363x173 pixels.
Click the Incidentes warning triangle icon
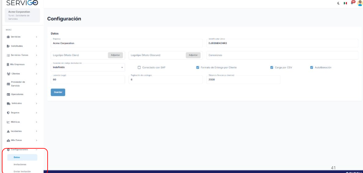pyautogui.click(x=8, y=131)
